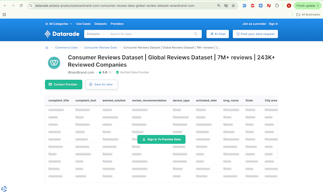Screen dimensions: 323x193
Task: Open the red N extension icon
Action: [x=269, y=6]
